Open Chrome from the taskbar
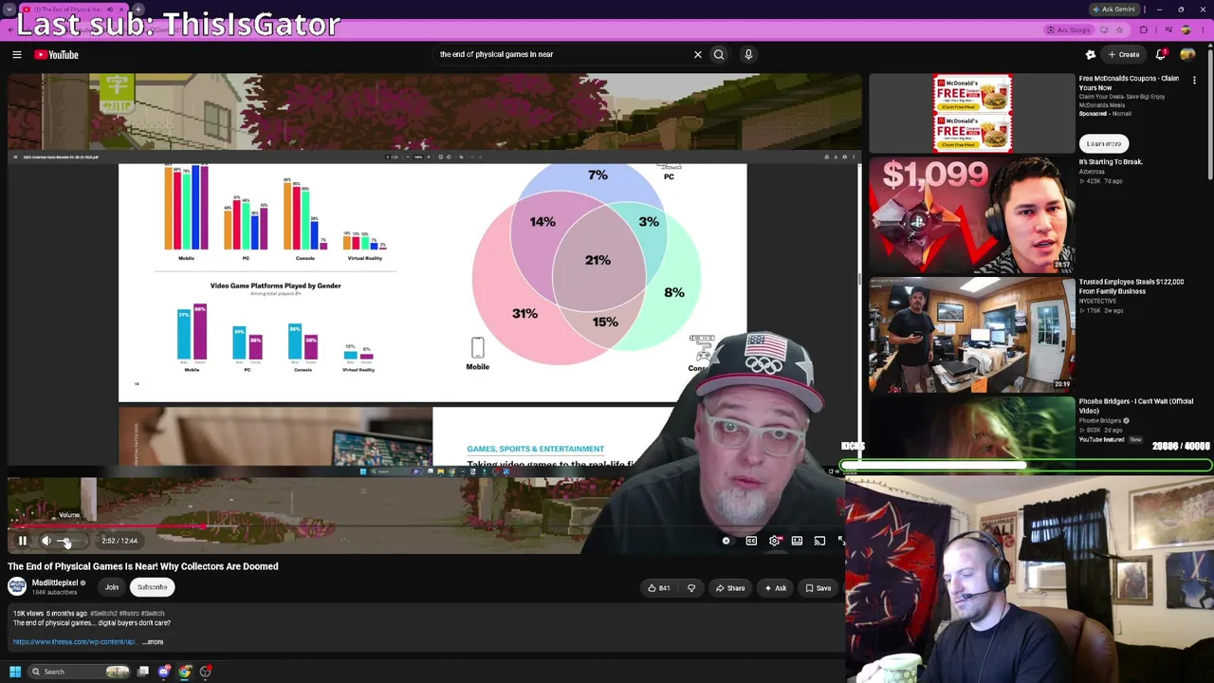 [x=185, y=672]
